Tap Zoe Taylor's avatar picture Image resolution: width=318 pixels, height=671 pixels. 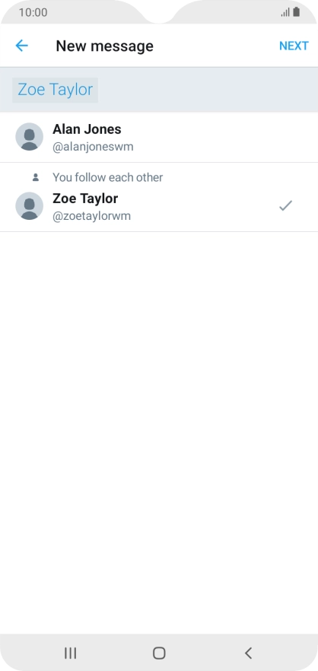pos(29,206)
